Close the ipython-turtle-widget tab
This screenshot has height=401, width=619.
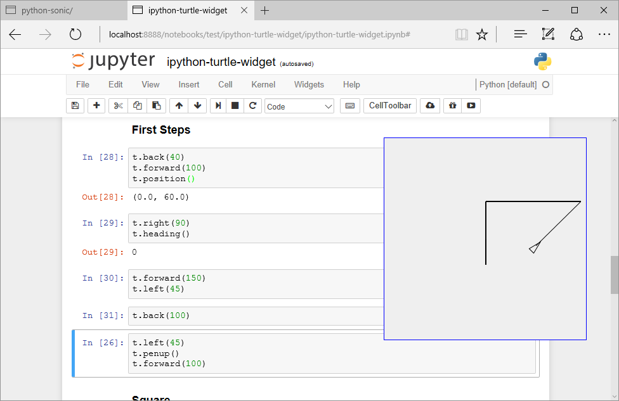pyautogui.click(x=244, y=10)
